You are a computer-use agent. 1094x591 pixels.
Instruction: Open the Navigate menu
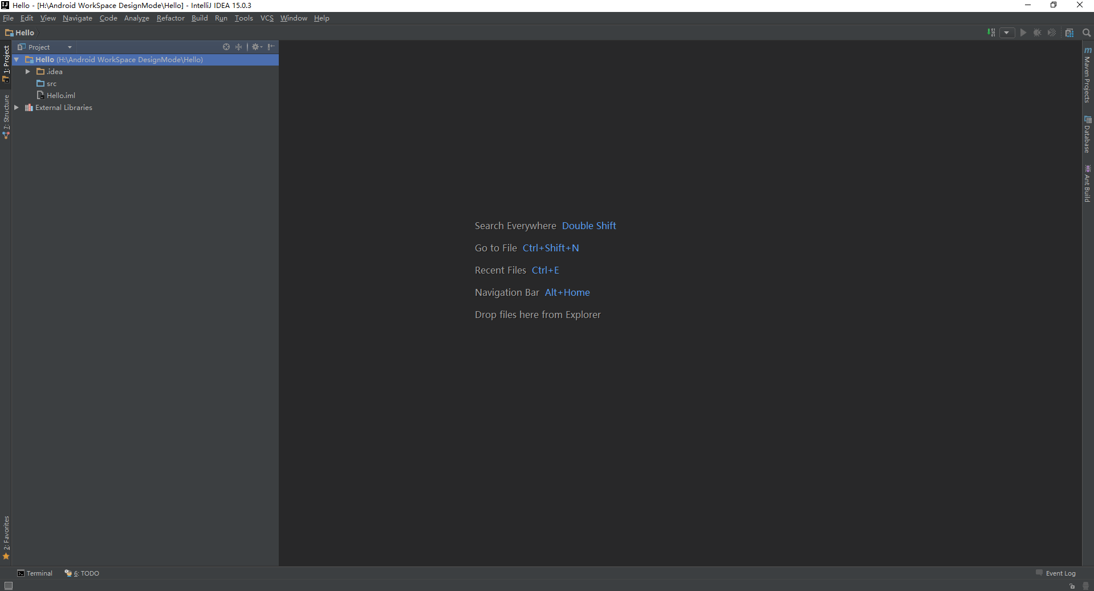tap(78, 18)
